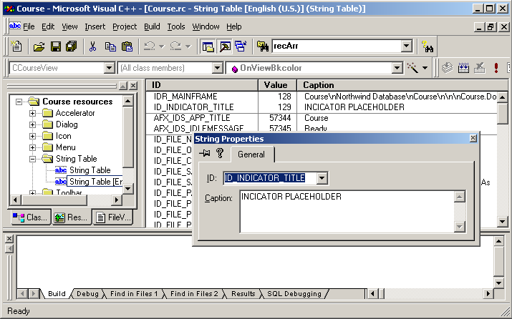
Task: Close the String Properties dialog
Action: click(473, 138)
